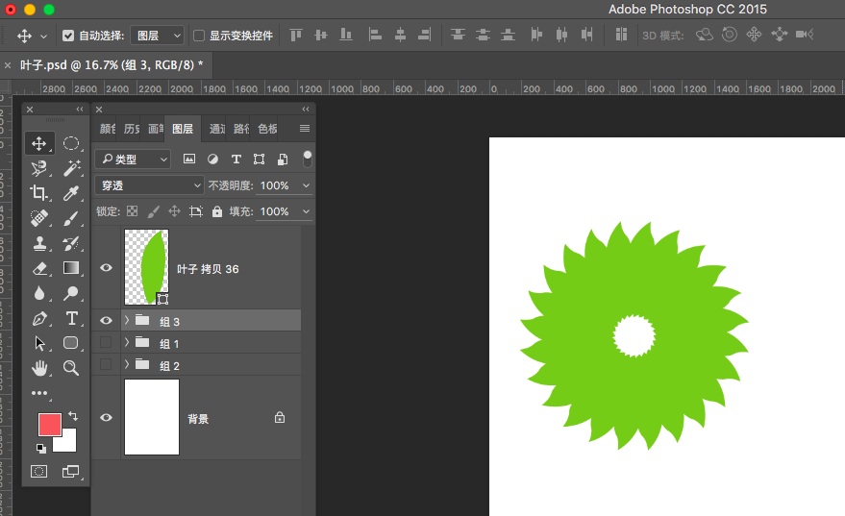Image resolution: width=845 pixels, height=516 pixels.
Task: Select the Dodge tool
Action: click(x=70, y=293)
